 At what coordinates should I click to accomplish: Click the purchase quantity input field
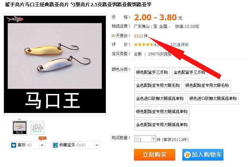click(145, 139)
